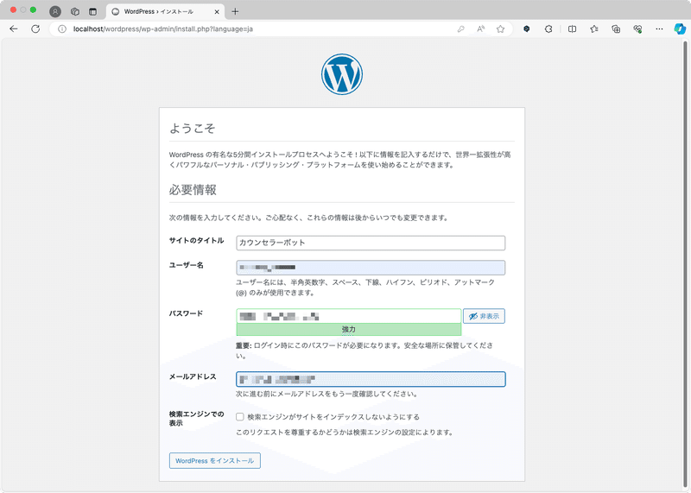The width and height of the screenshot is (691, 493).
Task: Open Browser essentials heart icon
Action: coord(637,29)
